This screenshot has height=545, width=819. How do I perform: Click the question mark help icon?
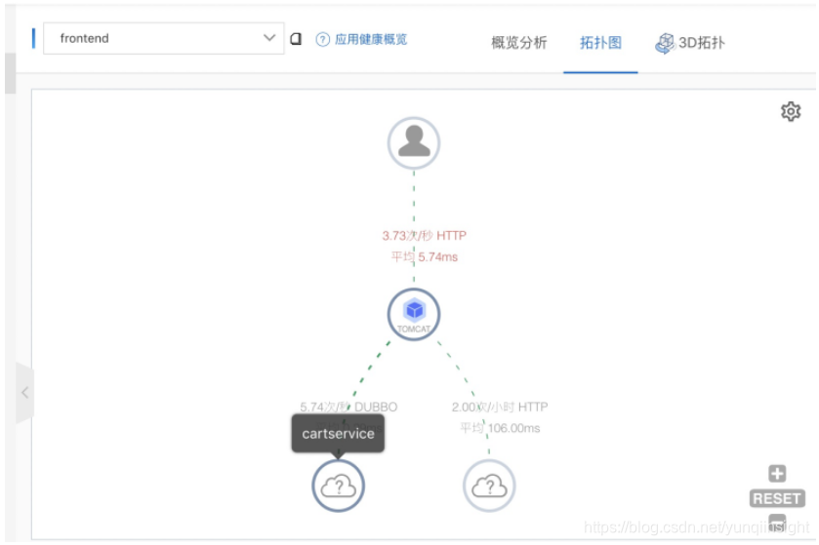tap(323, 39)
